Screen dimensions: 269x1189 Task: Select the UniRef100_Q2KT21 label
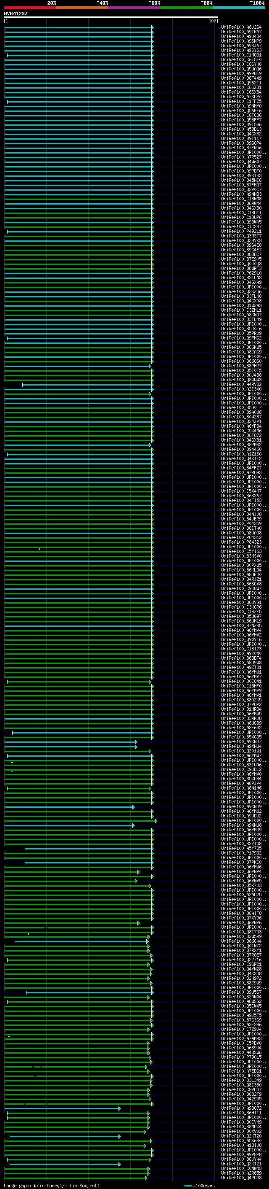point(241,1164)
